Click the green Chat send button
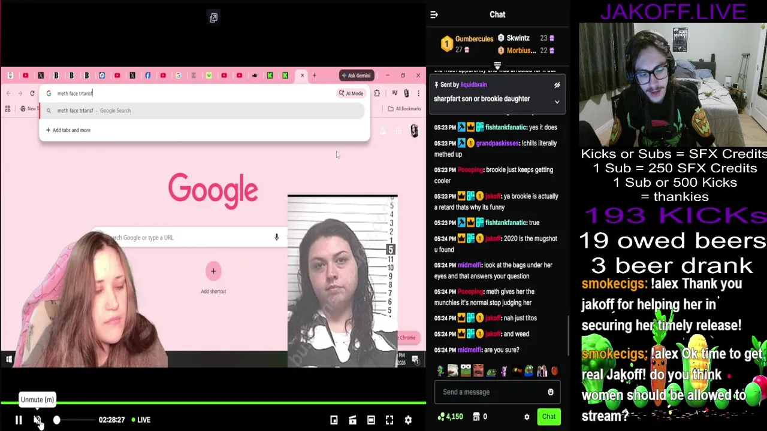 pos(549,417)
